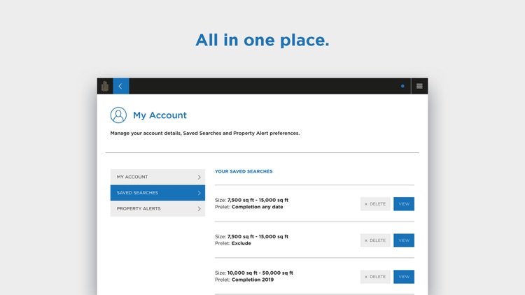Click the Completion any date text

coord(257,207)
